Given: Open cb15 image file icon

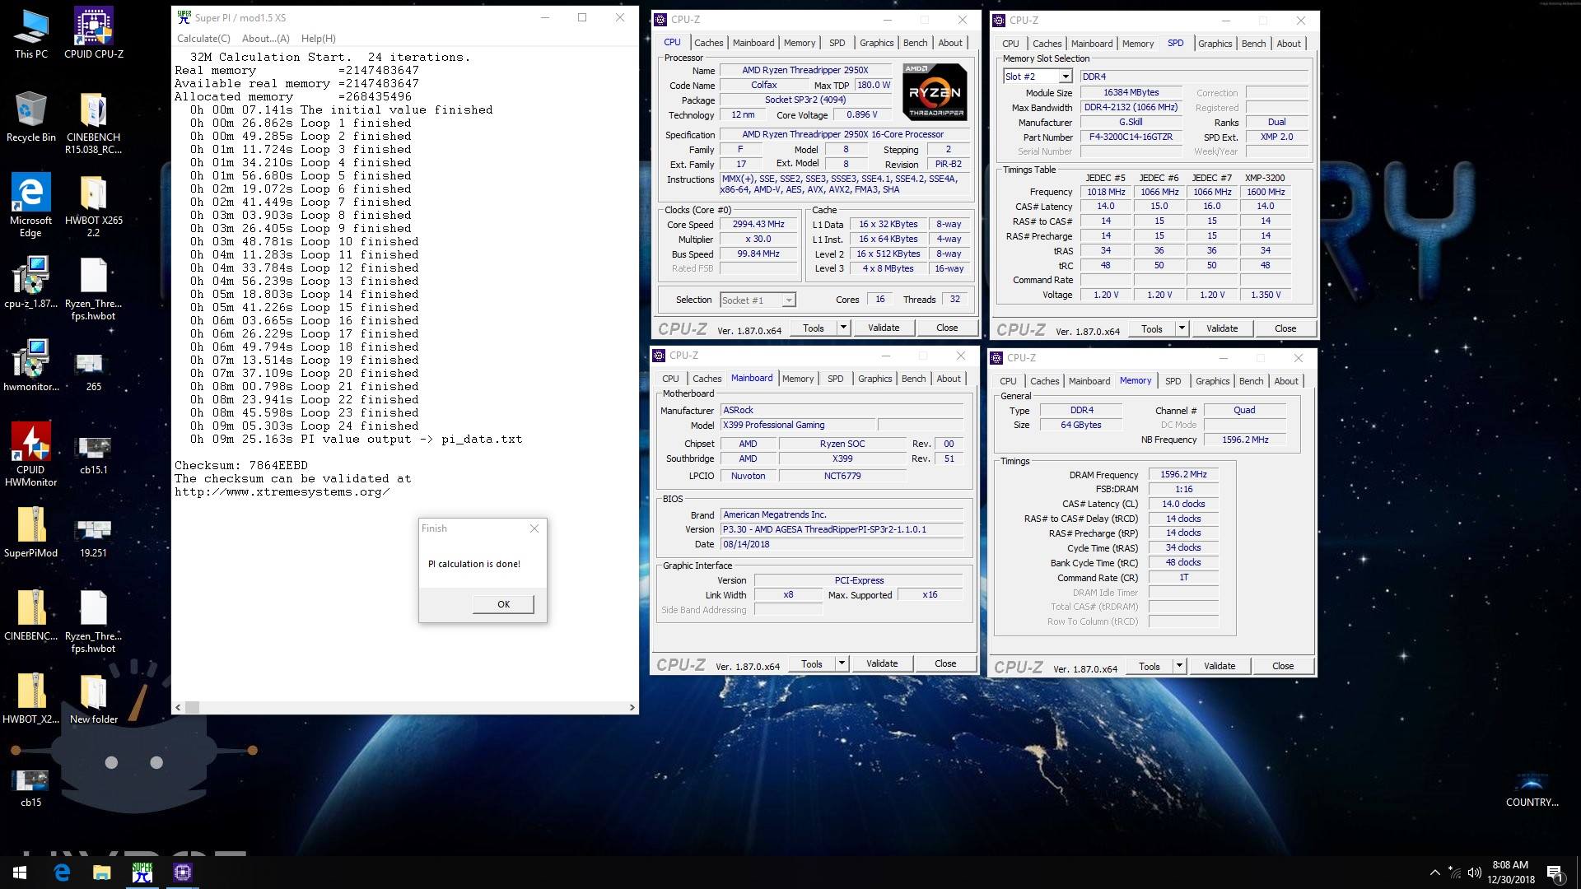Looking at the screenshot, I should pos(31,787).
